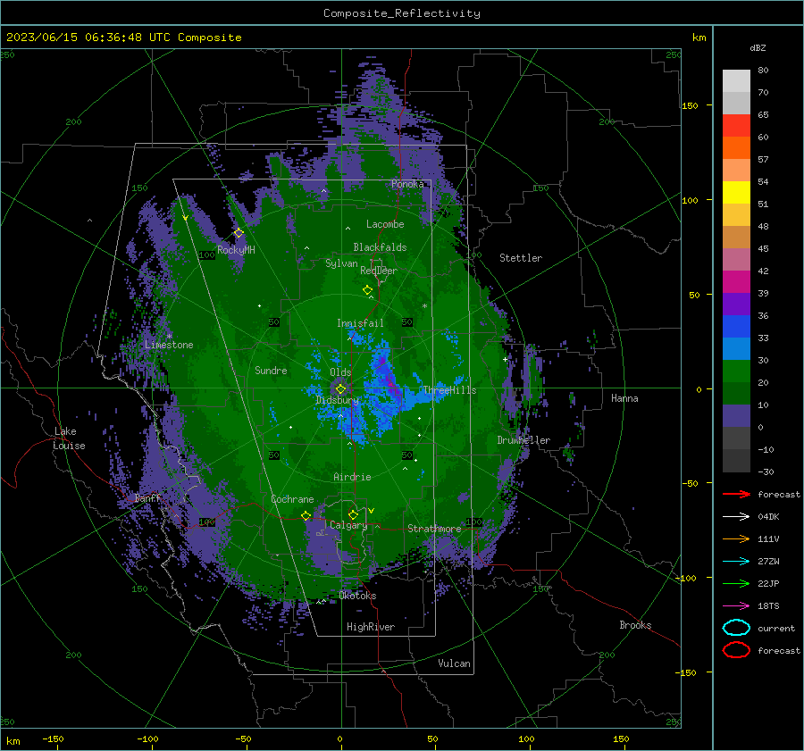
Task: Select the Strathmore label
Action: pos(434,529)
